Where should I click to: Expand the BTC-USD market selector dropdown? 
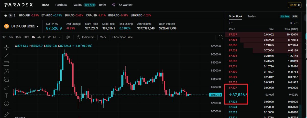click(38, 26)
